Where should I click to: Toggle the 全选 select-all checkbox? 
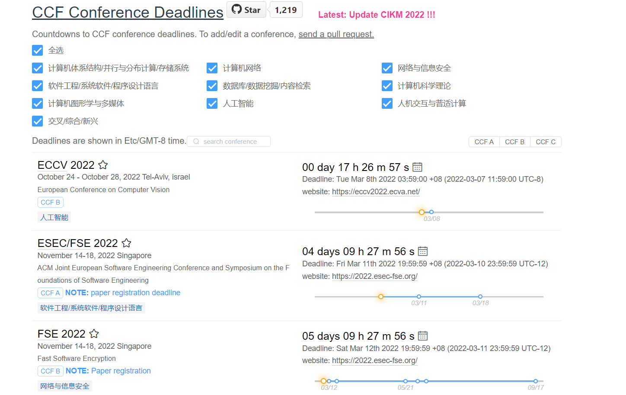click(x=38, y=51)
